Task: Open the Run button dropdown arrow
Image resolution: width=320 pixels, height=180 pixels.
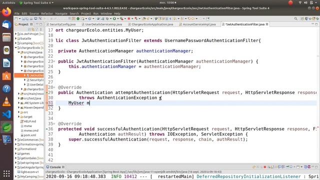Action: coord(118,18)
